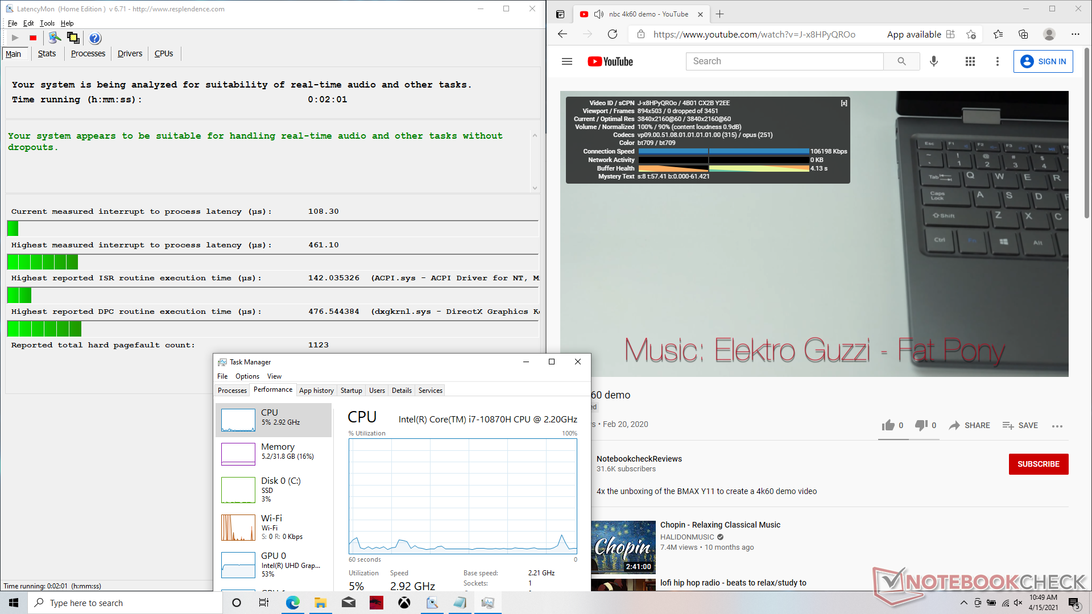Open the LatencyMon help question mark icon
Screen dimensions: 1092x614
pyautogui.click(x=95, y=38)
